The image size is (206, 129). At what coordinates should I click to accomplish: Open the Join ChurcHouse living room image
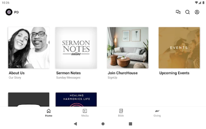pos(128,48)
